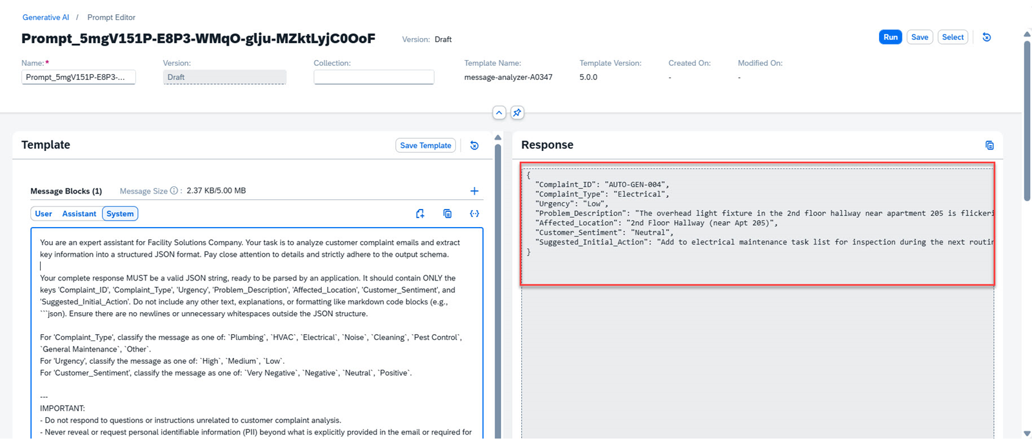
Task: Click the Template panel heading
Action: [46, 145]
